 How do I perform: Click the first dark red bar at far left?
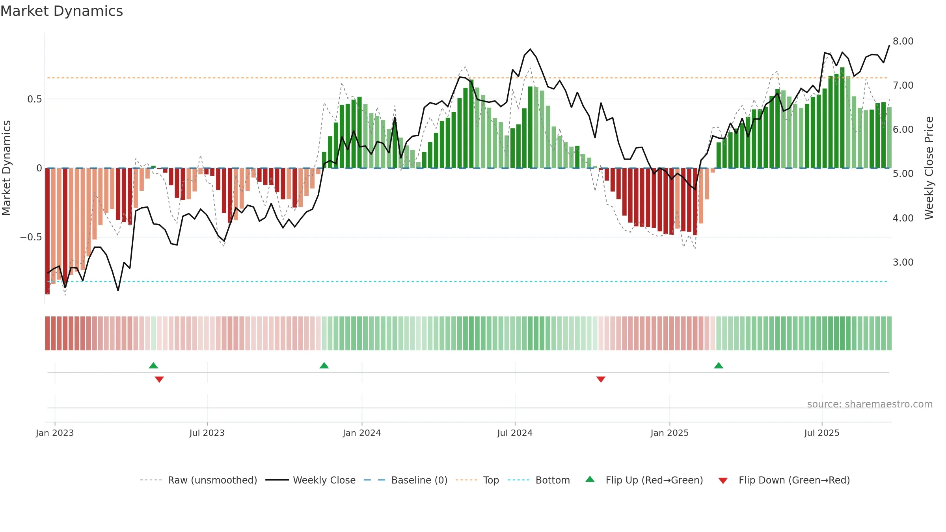pos(47,231)
